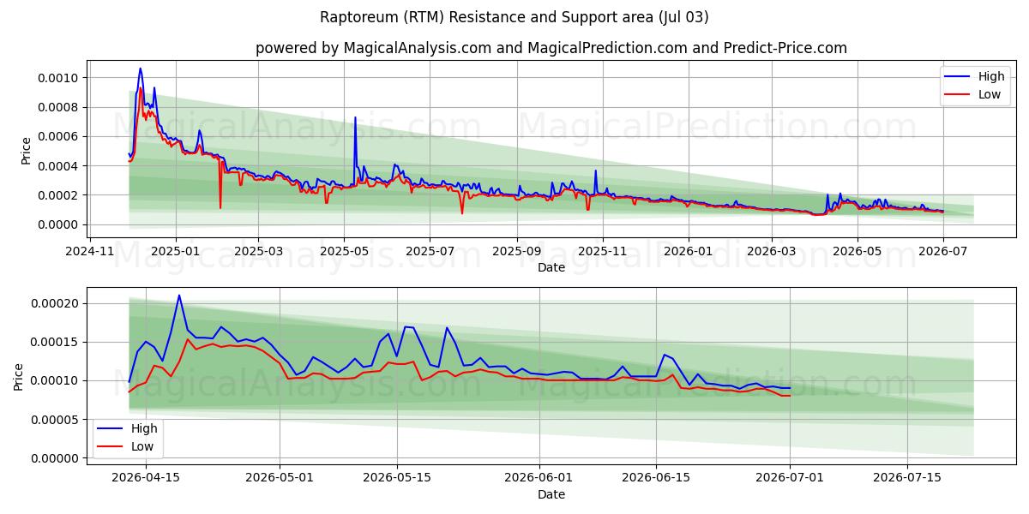Click the bottom chart y-axis label '0.00010'
The height and width of the screenshot is (514, 1029).
pyautogui.click(x=55, y=380)
